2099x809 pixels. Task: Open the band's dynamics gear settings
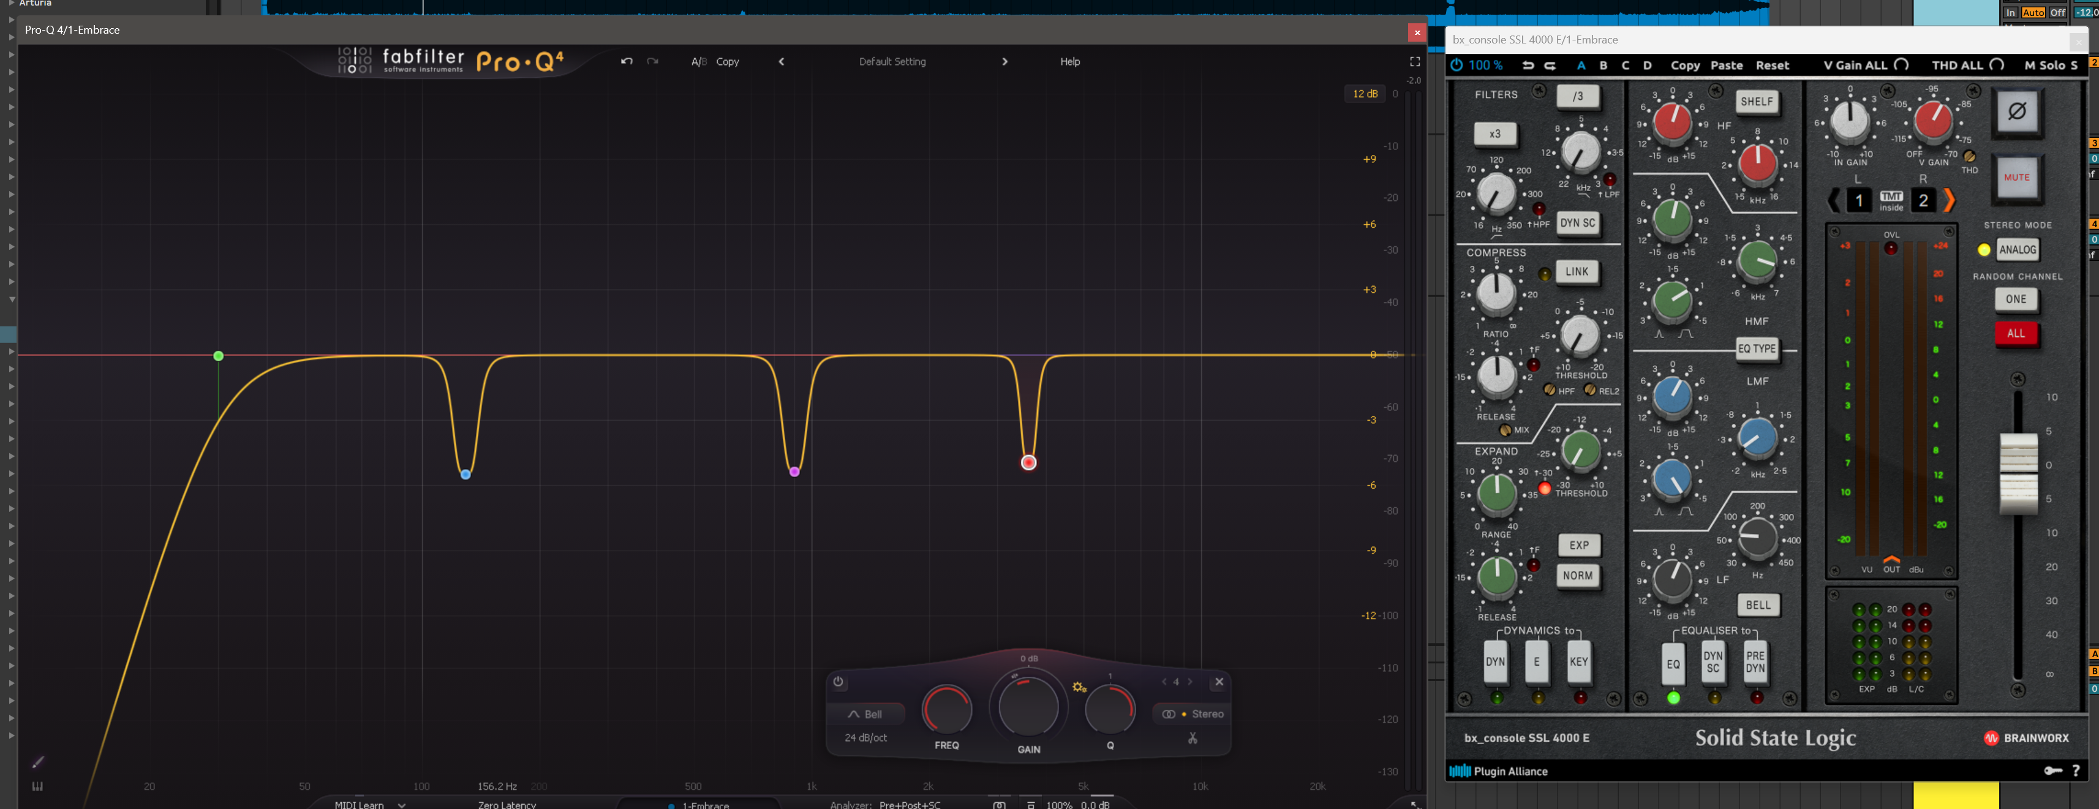[x=1079, y=687]
